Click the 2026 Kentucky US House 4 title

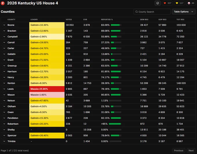pyautogui.click(x=32, y=3)
